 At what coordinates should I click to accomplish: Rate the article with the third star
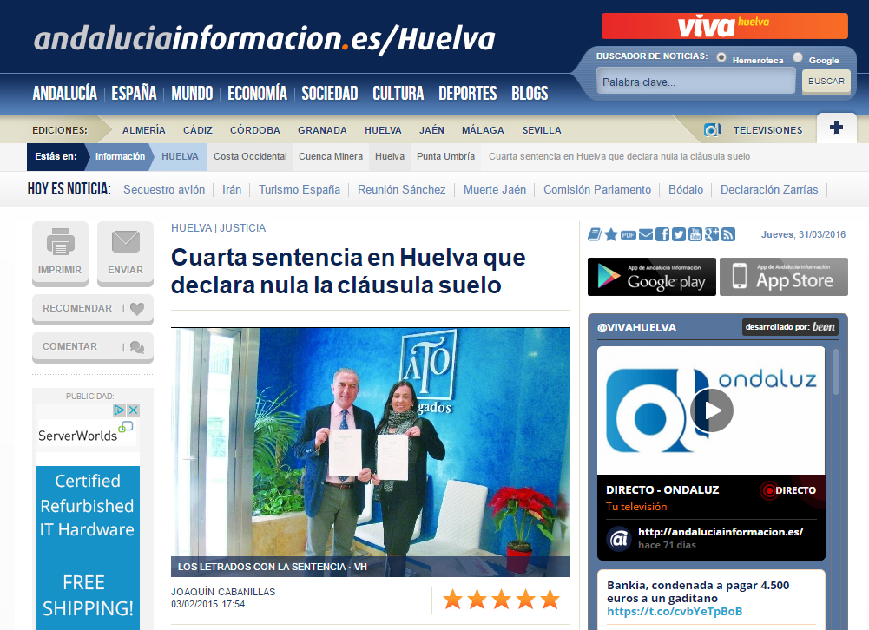tap(502, 599)
